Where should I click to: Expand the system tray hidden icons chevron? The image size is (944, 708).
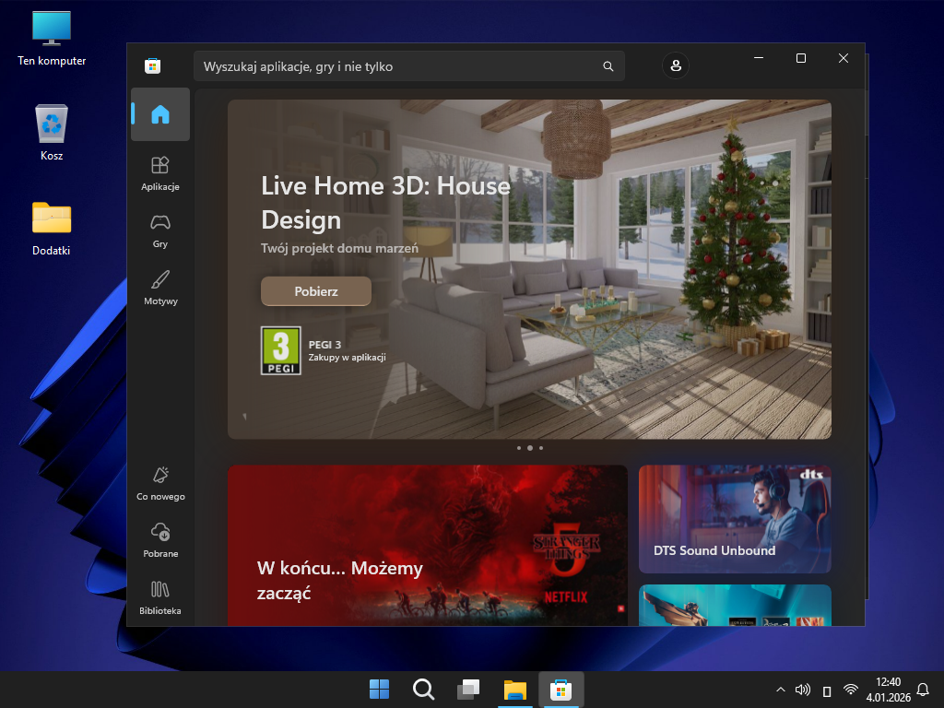781,690
